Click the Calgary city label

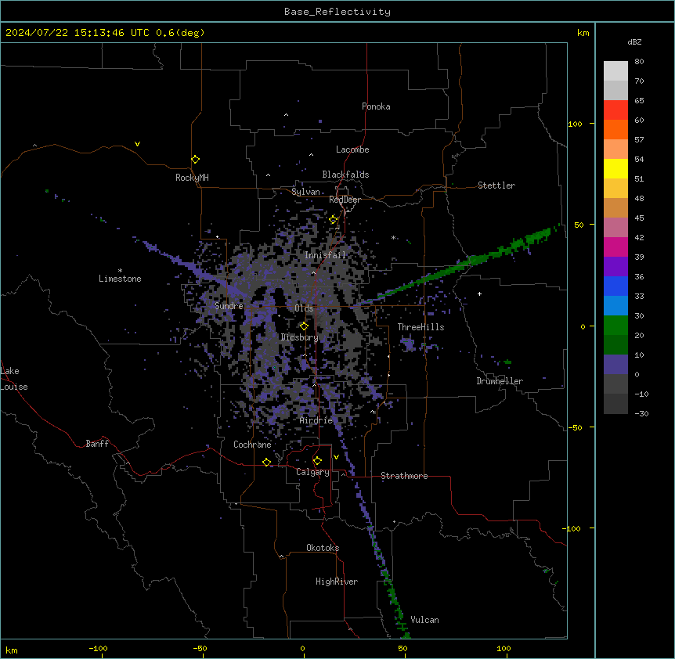313,472
